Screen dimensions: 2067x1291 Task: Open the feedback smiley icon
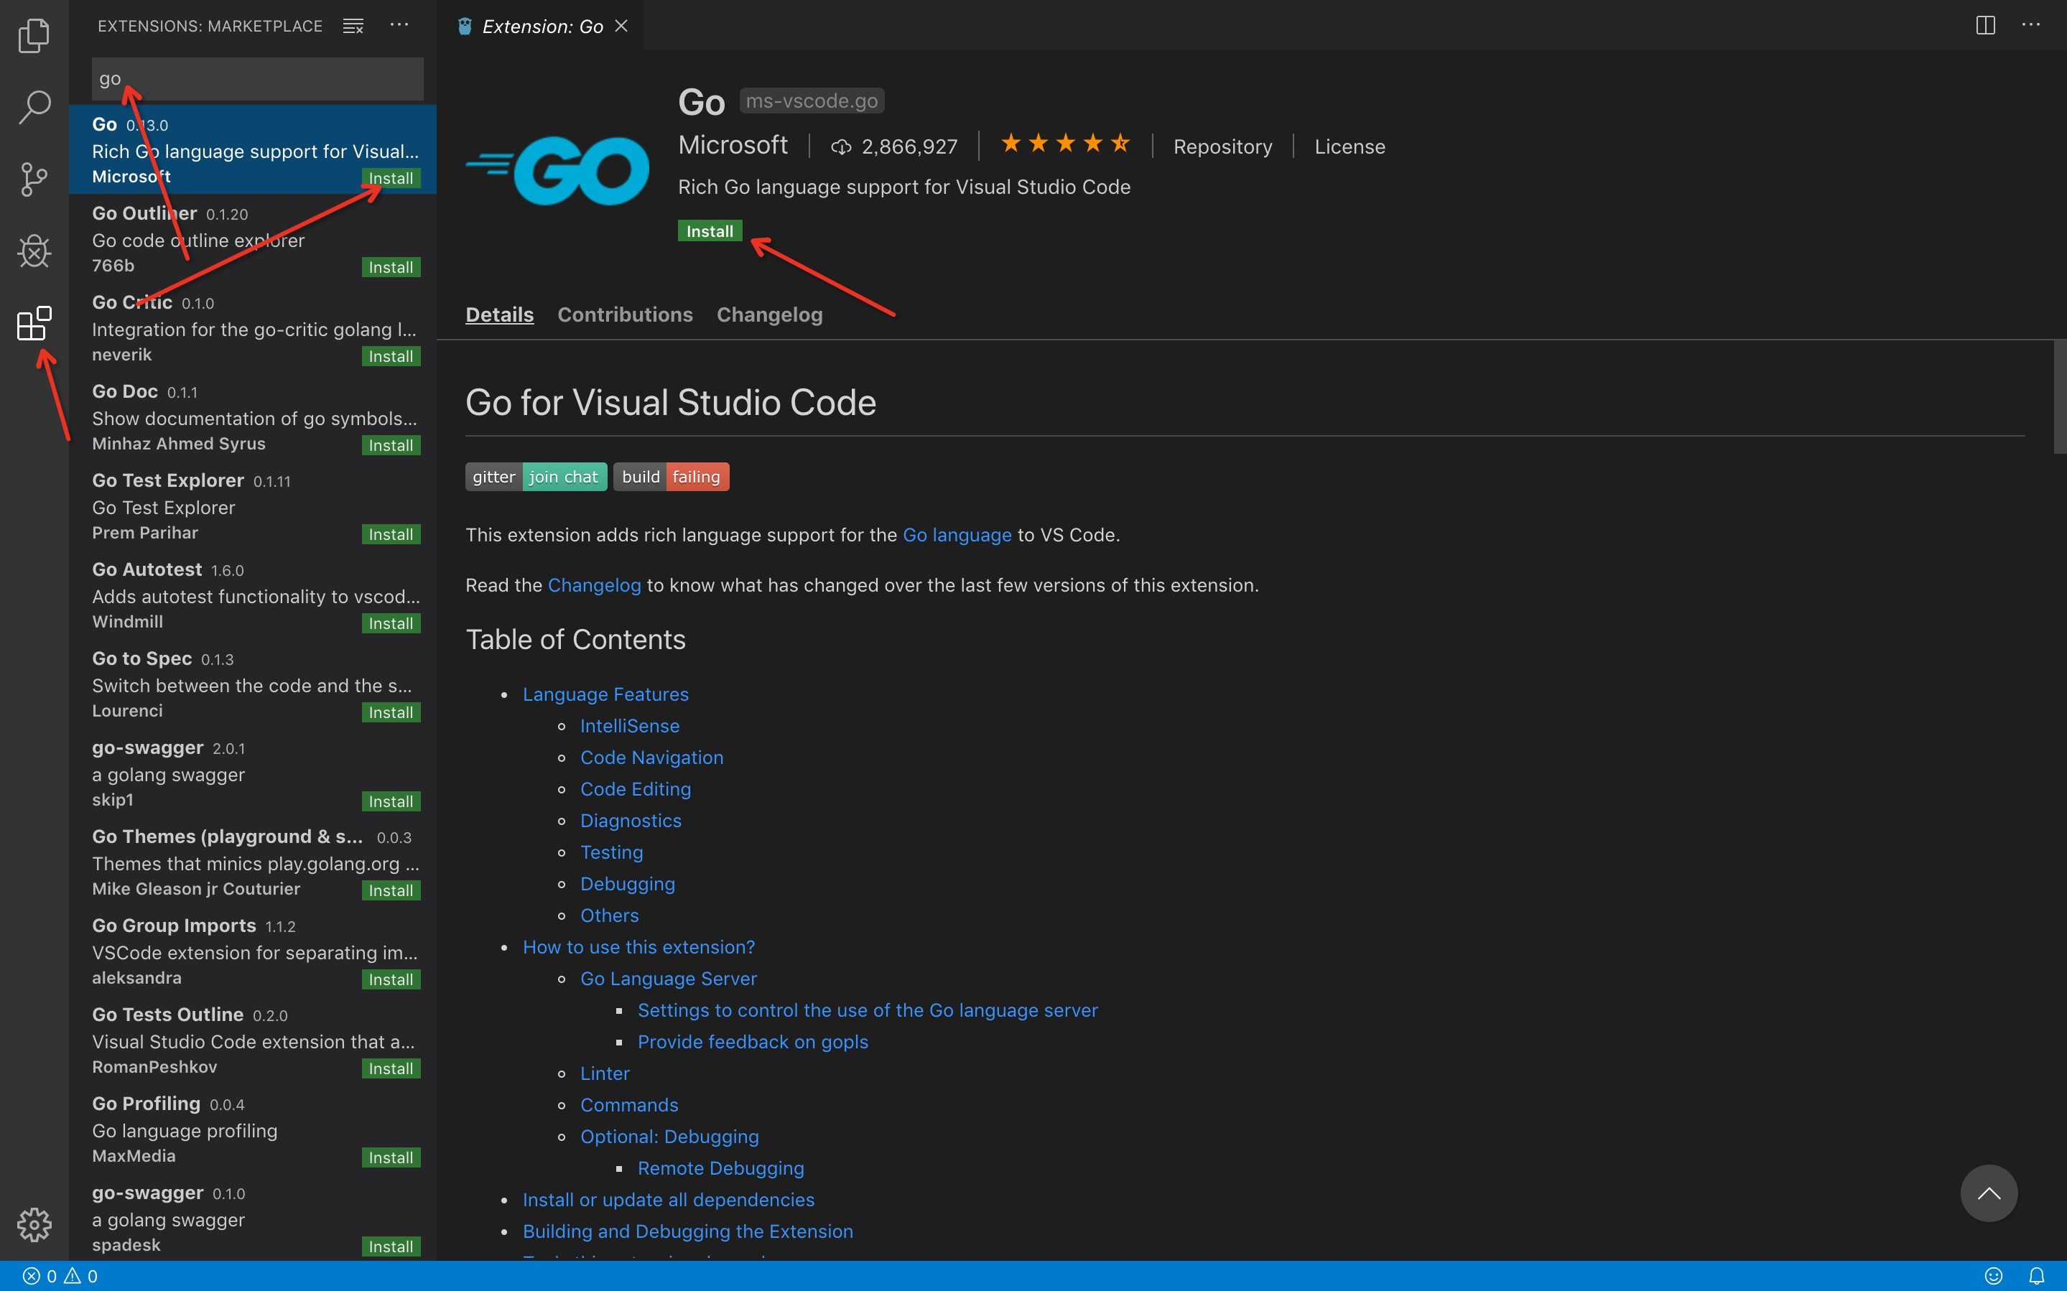pyautogui.click(x=1994, y=1276)
